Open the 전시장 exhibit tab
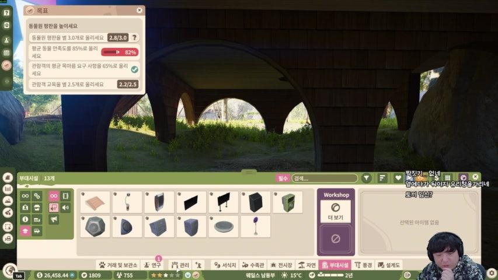Image resolution: width=498 pixels, height=280 pixels. 281,265
